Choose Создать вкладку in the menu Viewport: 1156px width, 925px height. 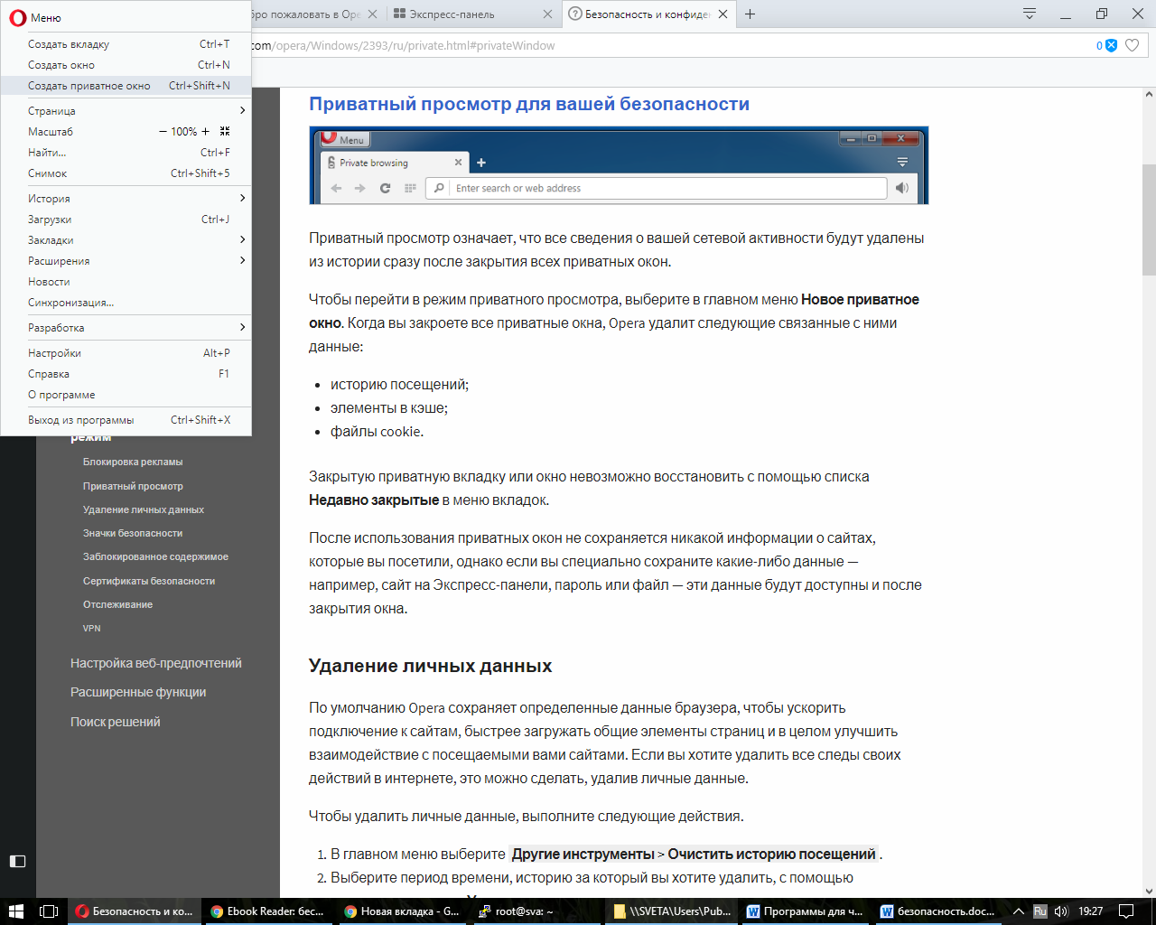[126, 44]
